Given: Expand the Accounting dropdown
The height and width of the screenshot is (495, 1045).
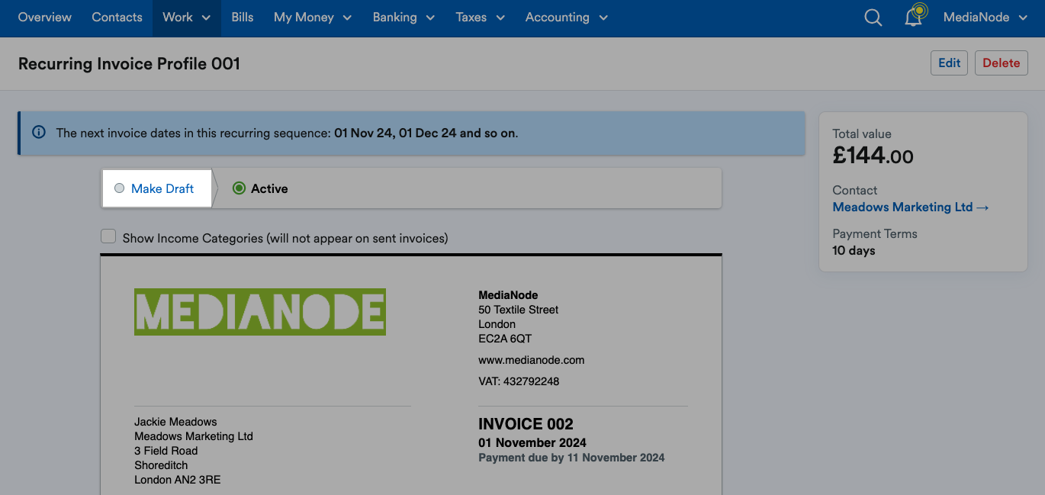Looking at the screenshot, I should [x=566, y=17].
